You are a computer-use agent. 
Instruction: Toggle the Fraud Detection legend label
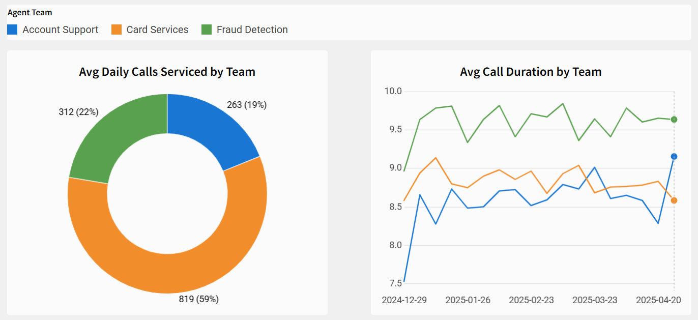coord(252,30)
